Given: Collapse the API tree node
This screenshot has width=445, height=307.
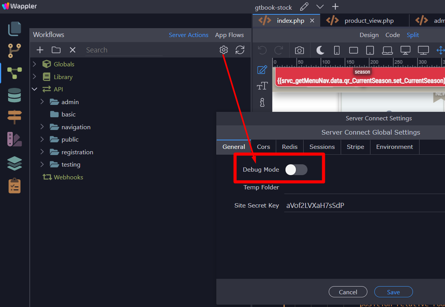Looking at the screenshot, I should coord(34,89).
